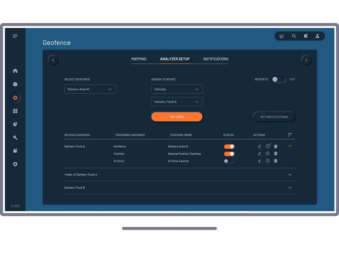Click the search magnifier in the top bar

click(294, 36)
